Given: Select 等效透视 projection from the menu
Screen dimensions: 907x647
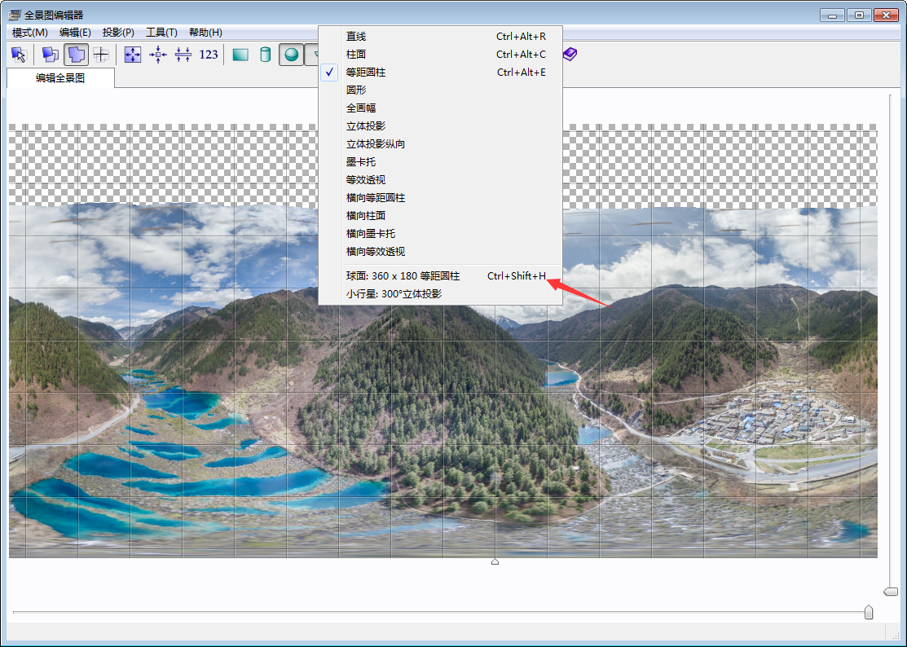Looking at the screenshot, I should pos(440,180).
